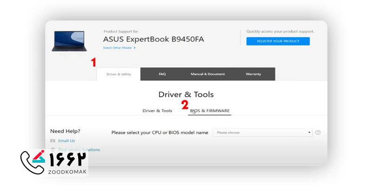Open the CPU or BIOS model dropdown
The image size is (372, 186).
tap(263, 133)
